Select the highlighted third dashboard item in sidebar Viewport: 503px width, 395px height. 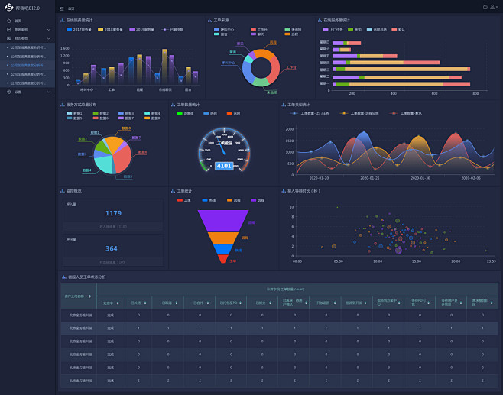30,65
